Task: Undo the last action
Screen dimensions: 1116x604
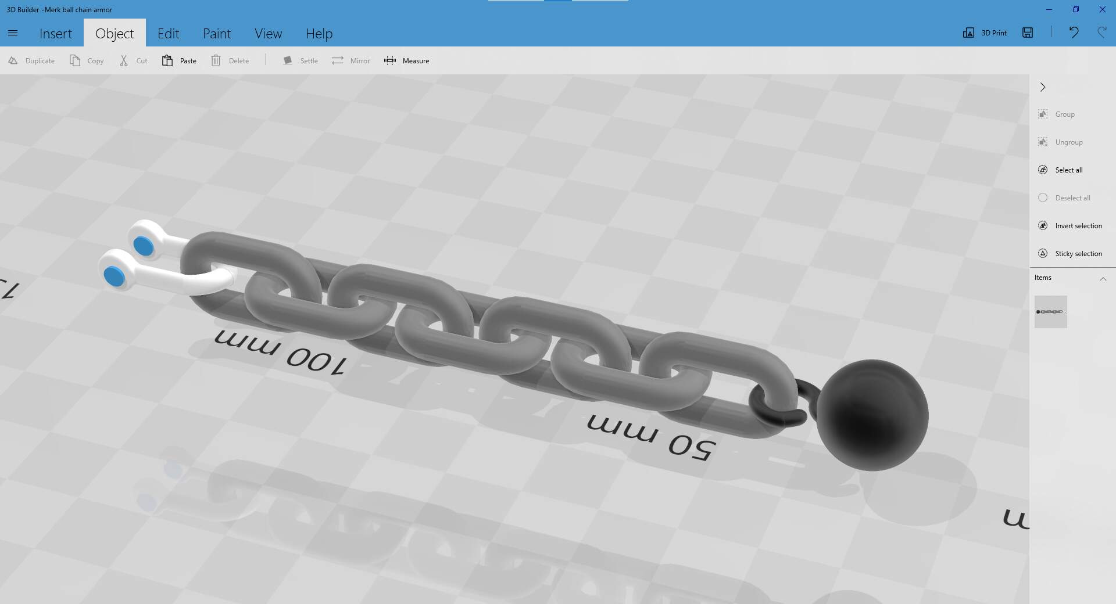Action: 1074,33
